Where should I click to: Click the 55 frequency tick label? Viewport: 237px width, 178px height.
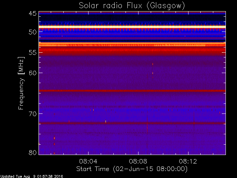pyautogui.click(x=33, y=53)
